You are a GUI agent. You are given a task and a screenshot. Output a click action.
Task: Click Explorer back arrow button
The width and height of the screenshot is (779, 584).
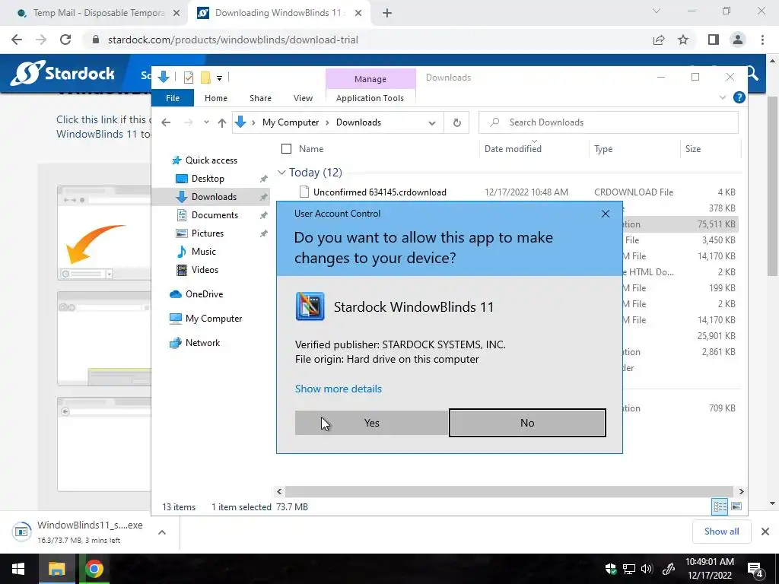(166, 122)
